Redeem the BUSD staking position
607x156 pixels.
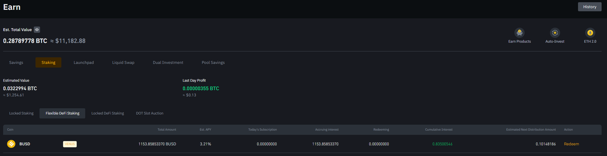571,144
